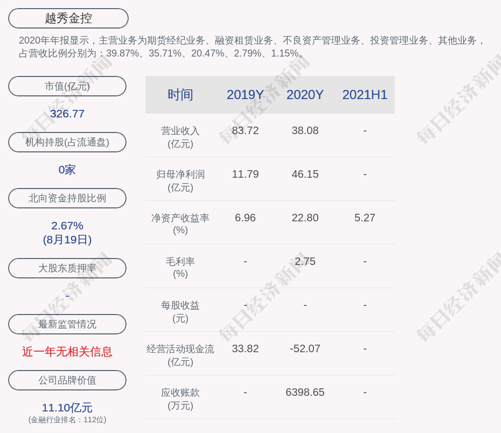Click the 时间 column header
The image size is (501, 433).
tap(180, 95)
